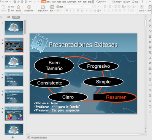Click the slide thumbnail panel scrollbar
This screenshot has width=152, height=140.
click(25, 27)
